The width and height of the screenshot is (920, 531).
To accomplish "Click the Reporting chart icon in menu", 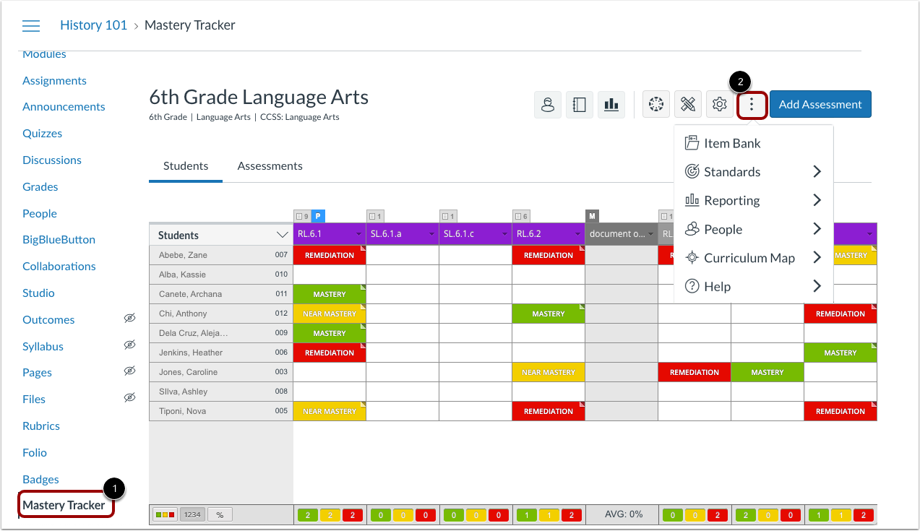I will (x=692, y=200).
